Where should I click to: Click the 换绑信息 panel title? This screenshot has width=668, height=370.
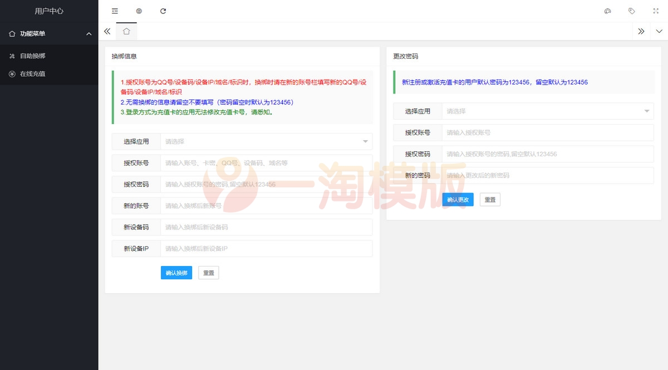pyautogui.click(x=124, y=56)
